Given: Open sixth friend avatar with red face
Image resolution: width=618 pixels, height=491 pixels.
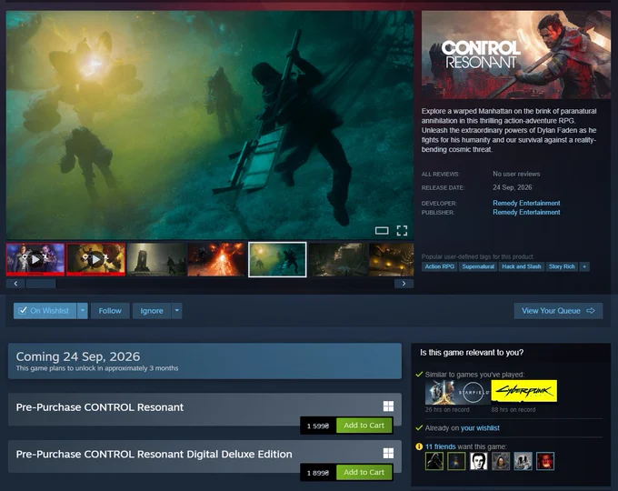Looking at the screenshot, I should (x=545, y=461).
